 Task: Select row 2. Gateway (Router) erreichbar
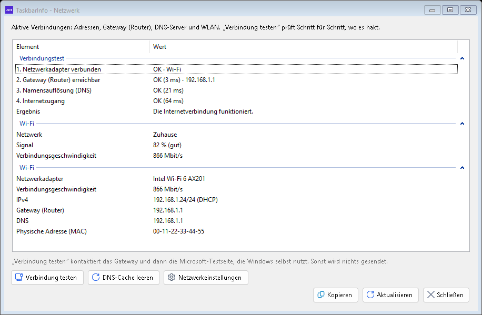tap(236, 80)
